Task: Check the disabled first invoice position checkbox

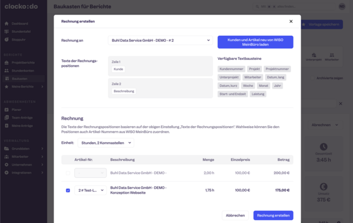Action: coord(68,173)
